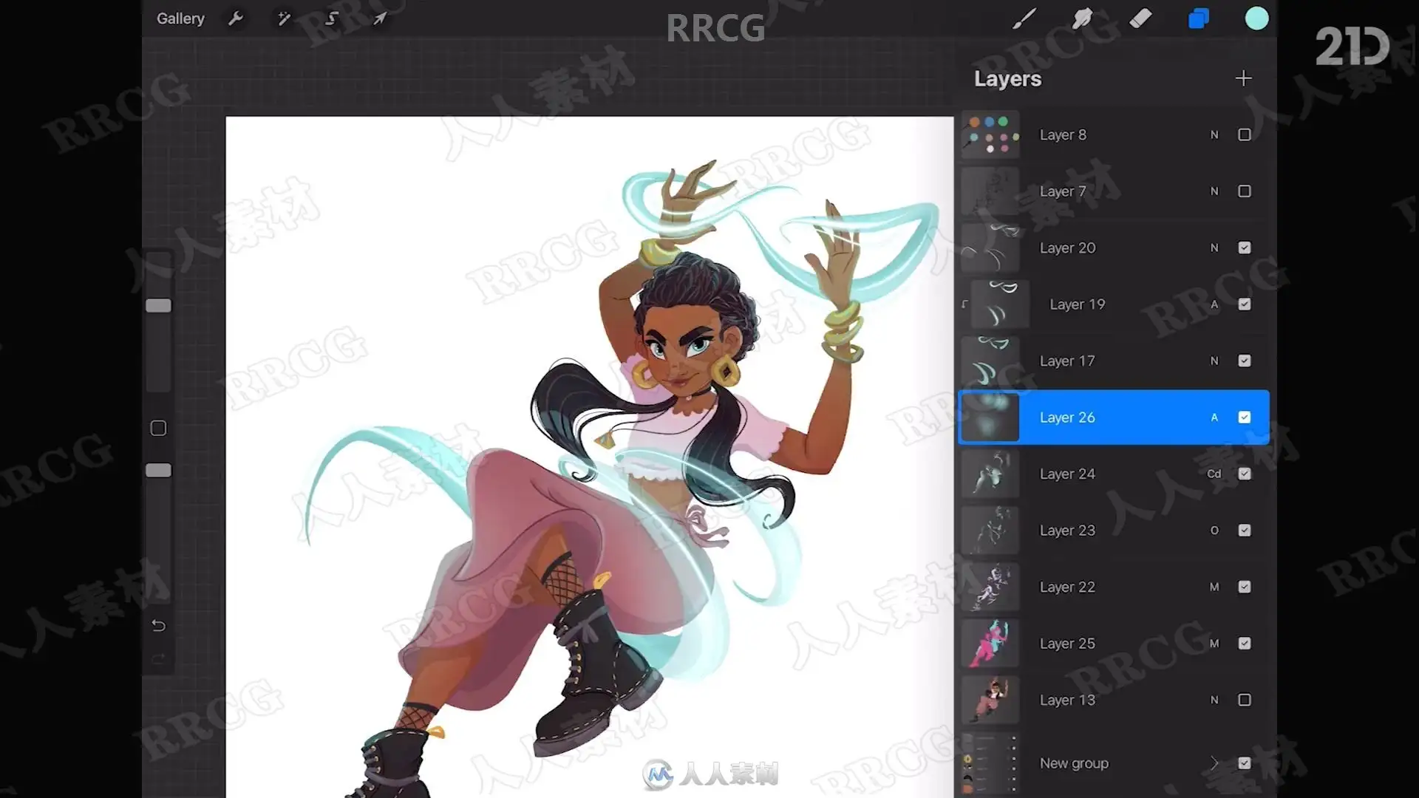Open blend mode N for Layer 13
The image size is (1419, 798).
pyautogui.click(x=1214, y=700)
